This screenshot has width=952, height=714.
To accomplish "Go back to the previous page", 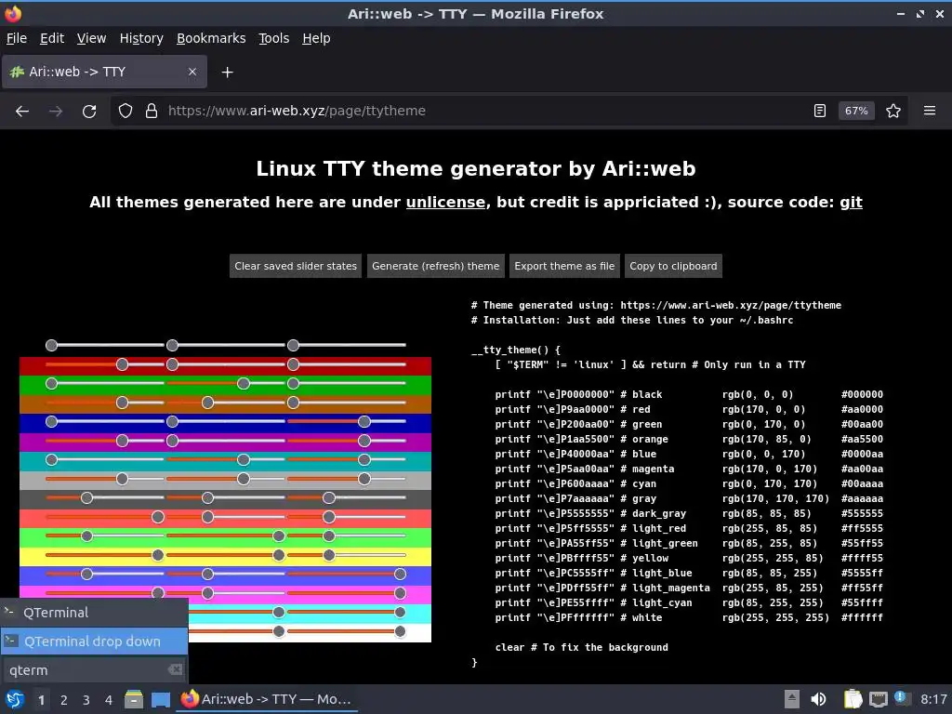I will click(22, 111).
